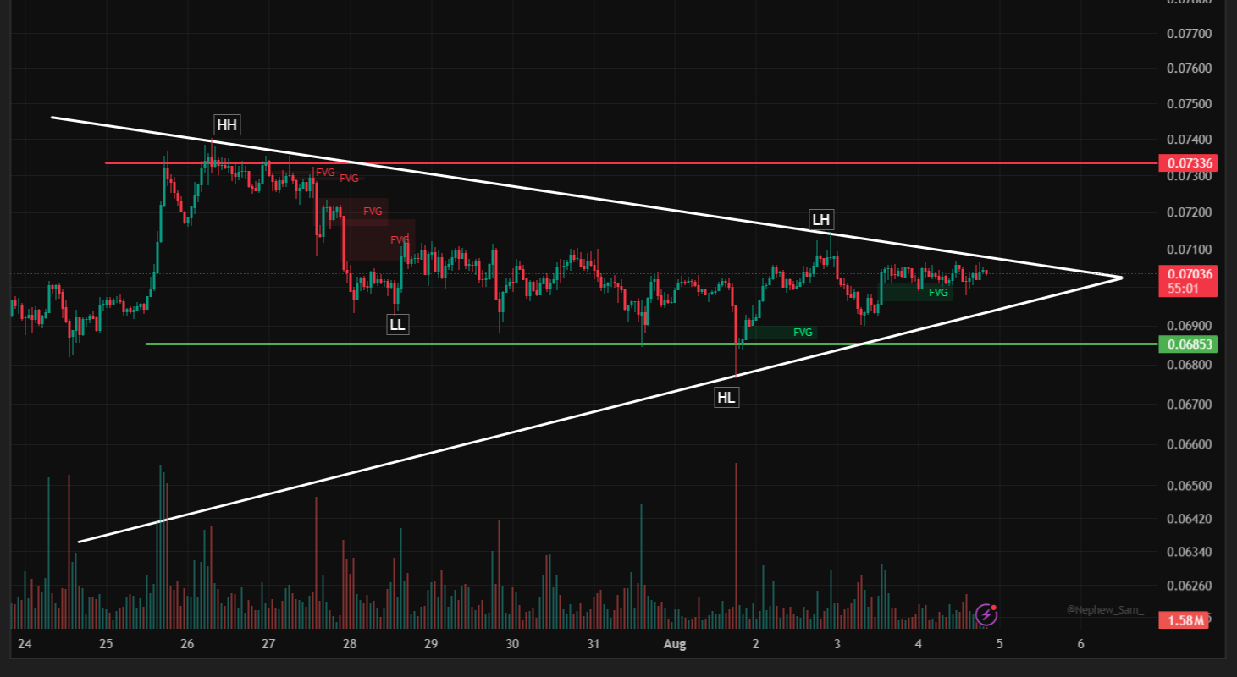Click date 25 on the time axis
Viewport: 1237px width, 677px height.
click(x=106, y=644)
